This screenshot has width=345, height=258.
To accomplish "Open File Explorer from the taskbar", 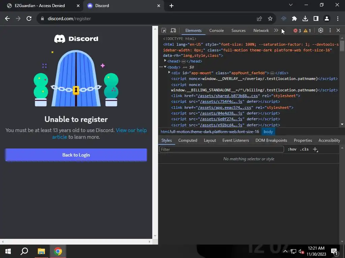I will 41,251.
